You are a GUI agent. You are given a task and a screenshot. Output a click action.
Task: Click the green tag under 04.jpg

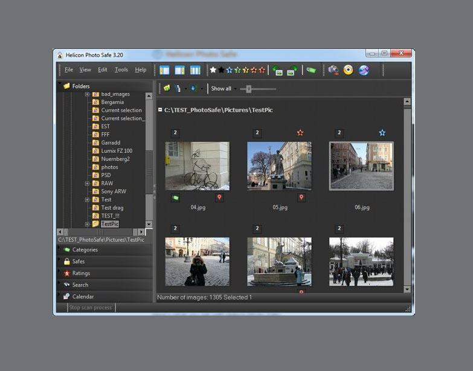[175, 198]
